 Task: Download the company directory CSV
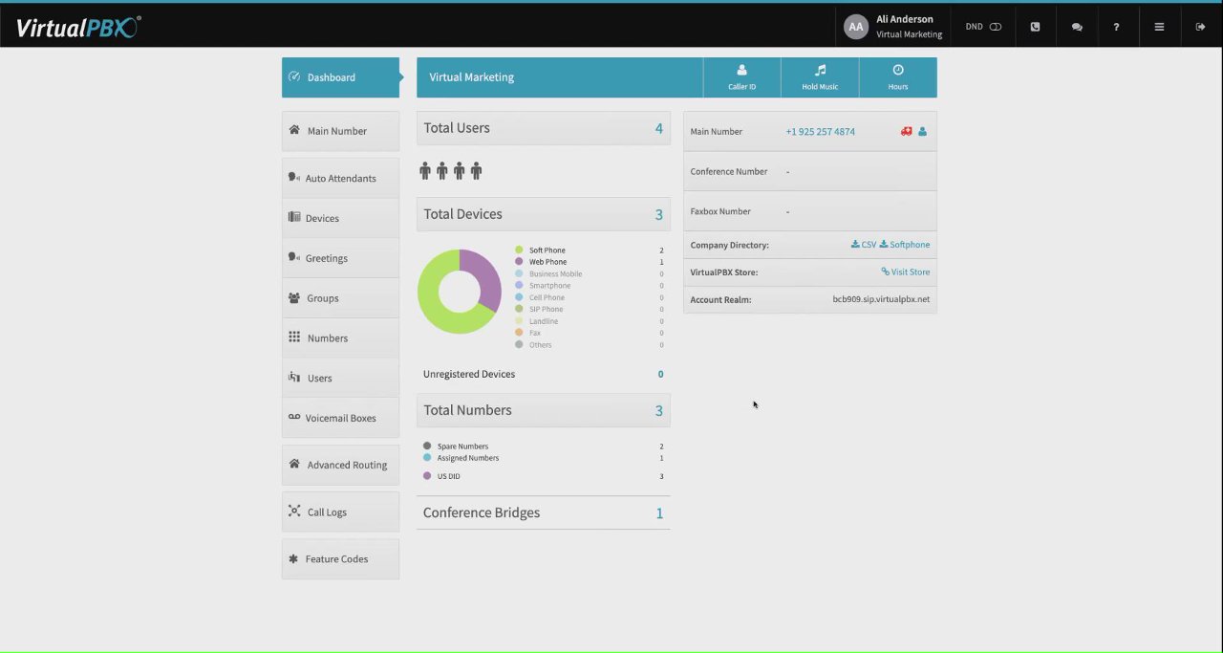(864, 245)
